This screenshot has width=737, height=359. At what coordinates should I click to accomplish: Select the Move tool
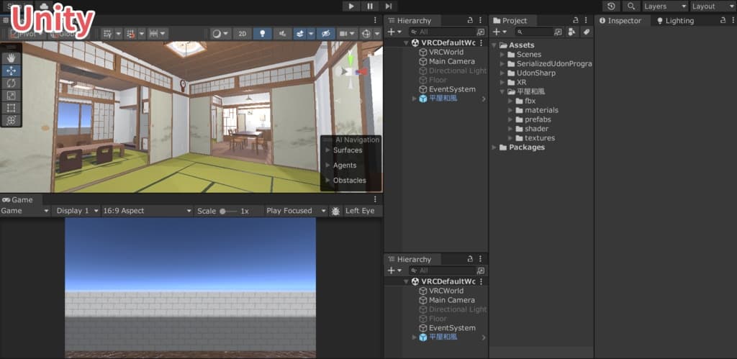[x=11, y=71]
